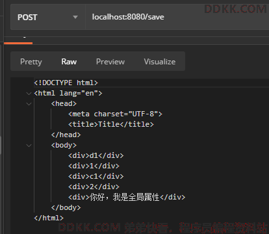The image size is (269, 234).
Task: Collapse the body tag fold arrow
Action: 29,146
